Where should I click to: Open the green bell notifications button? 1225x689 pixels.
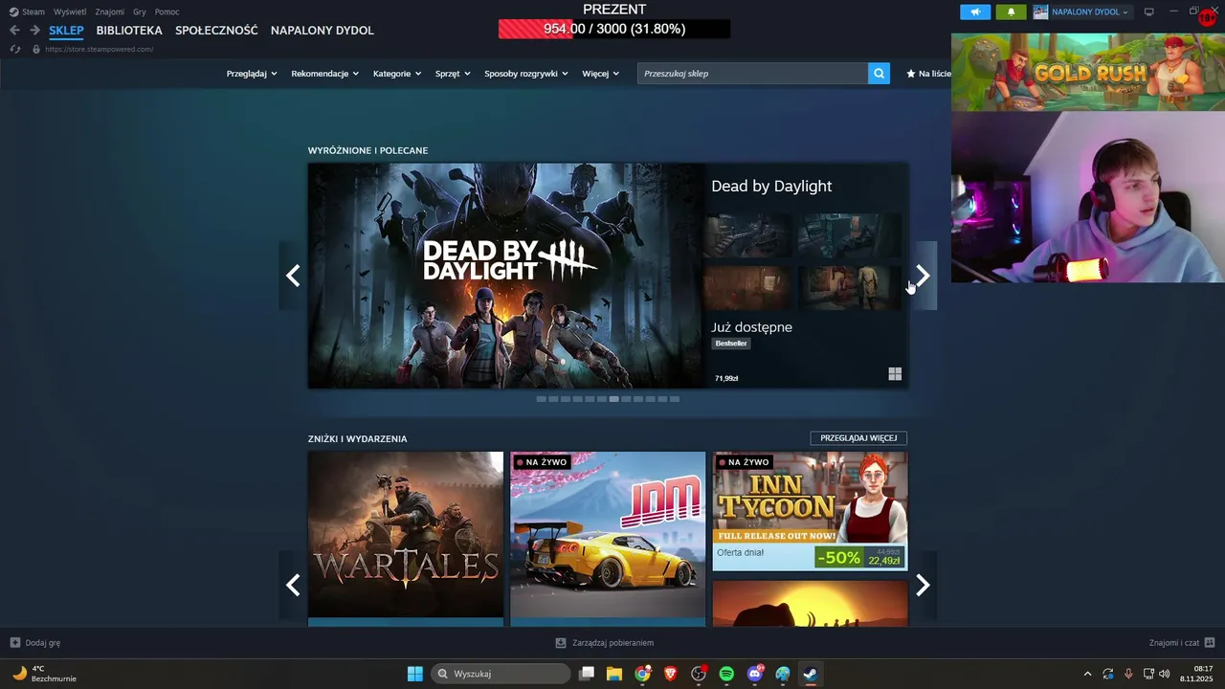[x=1012, y=12]
